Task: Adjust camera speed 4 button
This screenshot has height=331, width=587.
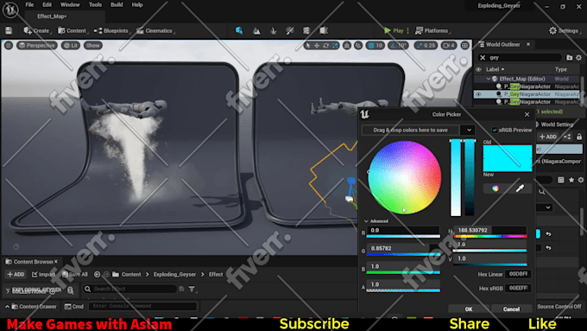Action: [x=449, y=45]
